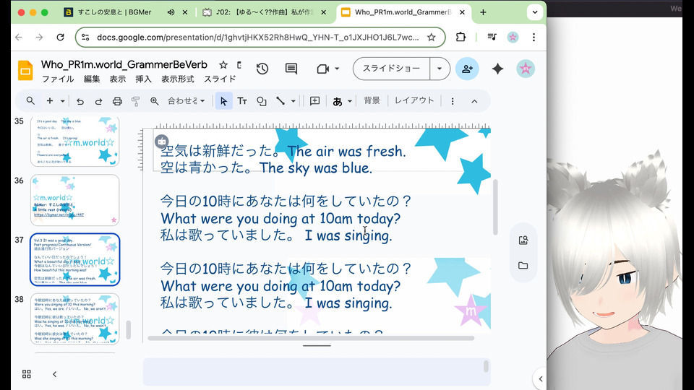Click the レイアウト layout button
Image resolution: width=694 pixels, height=390 pixels.
(414, 100)
